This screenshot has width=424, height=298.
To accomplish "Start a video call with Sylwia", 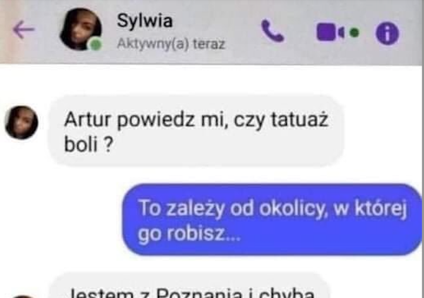I will (x=330, y=32).
